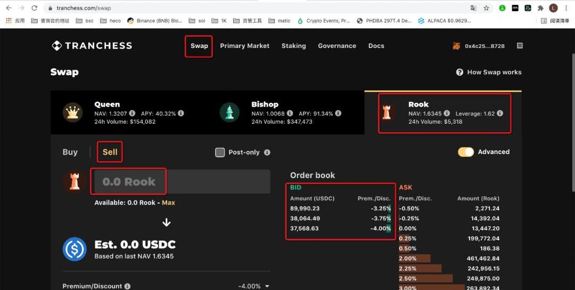Screen dimensions: 575x290
Task: Select bid row 38,064.49 at -3.75%
Action: 341,218
